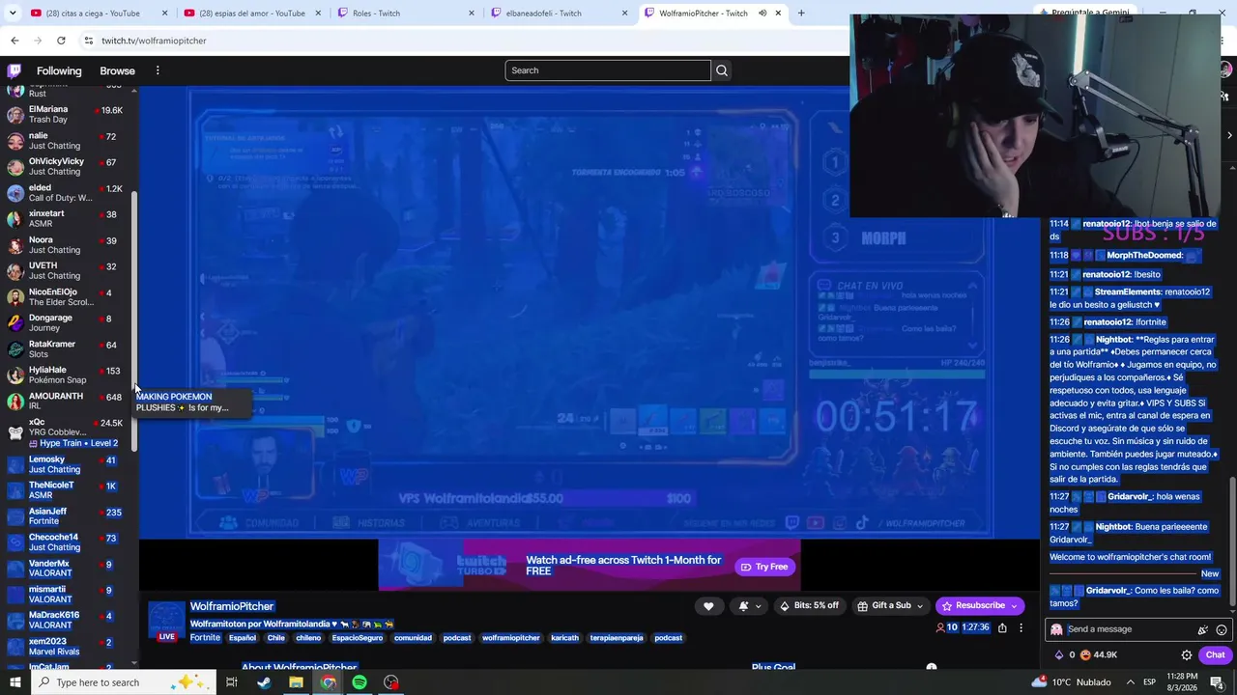Open ElMariana's channel in the sidebar

(66, 115)
